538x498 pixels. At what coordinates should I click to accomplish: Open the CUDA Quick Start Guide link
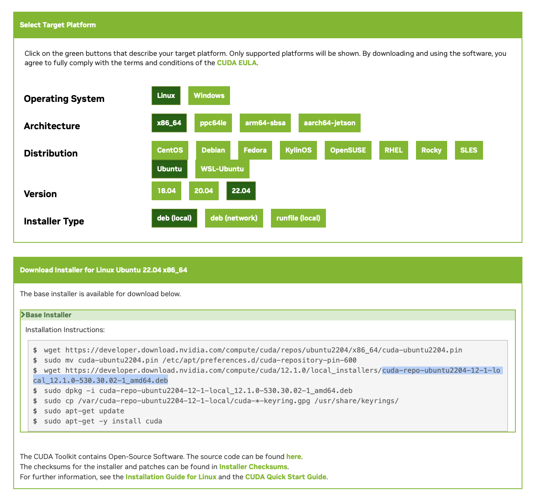pos(286,477)
